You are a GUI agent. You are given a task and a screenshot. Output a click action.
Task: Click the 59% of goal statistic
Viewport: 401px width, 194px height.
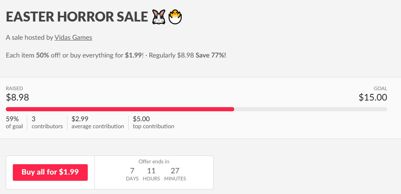click(x=14, y=122)
